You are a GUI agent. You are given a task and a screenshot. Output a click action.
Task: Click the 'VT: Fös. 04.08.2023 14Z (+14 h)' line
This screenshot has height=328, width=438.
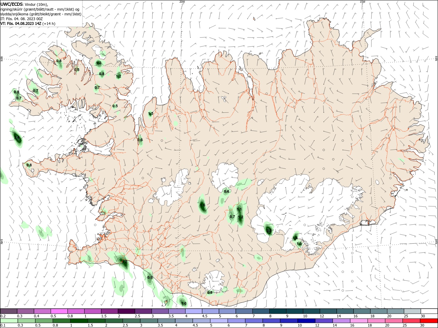pyautogui.click(x=28, y=24)
